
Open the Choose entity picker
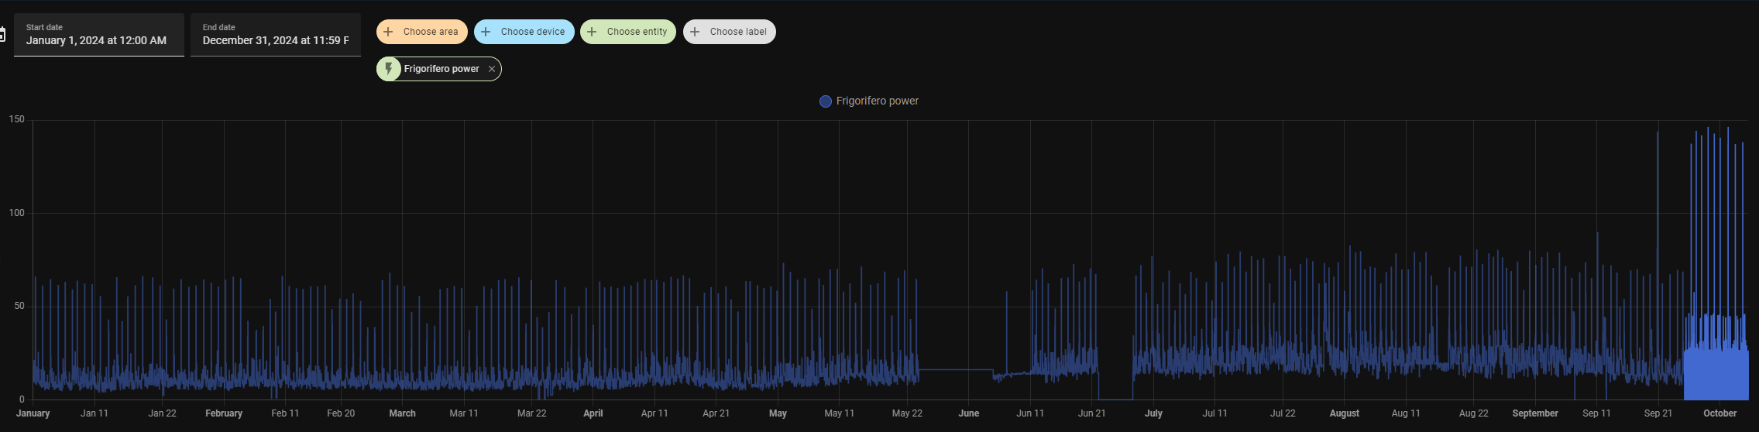tap(636, 32)
